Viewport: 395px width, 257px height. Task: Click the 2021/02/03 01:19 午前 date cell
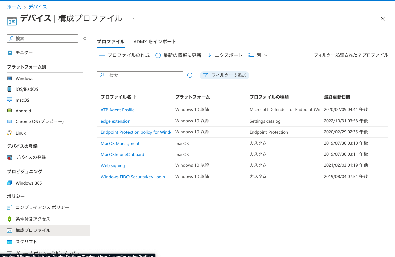pos(346,165)
